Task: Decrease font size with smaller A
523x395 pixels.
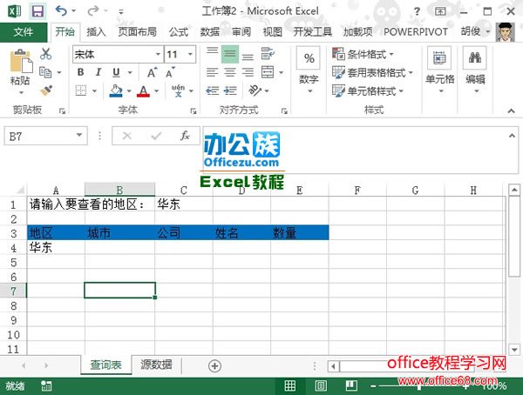Action: (170, 72)
